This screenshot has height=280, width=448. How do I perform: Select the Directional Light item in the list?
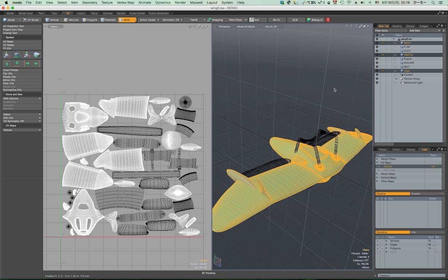(x=413, y=83)
